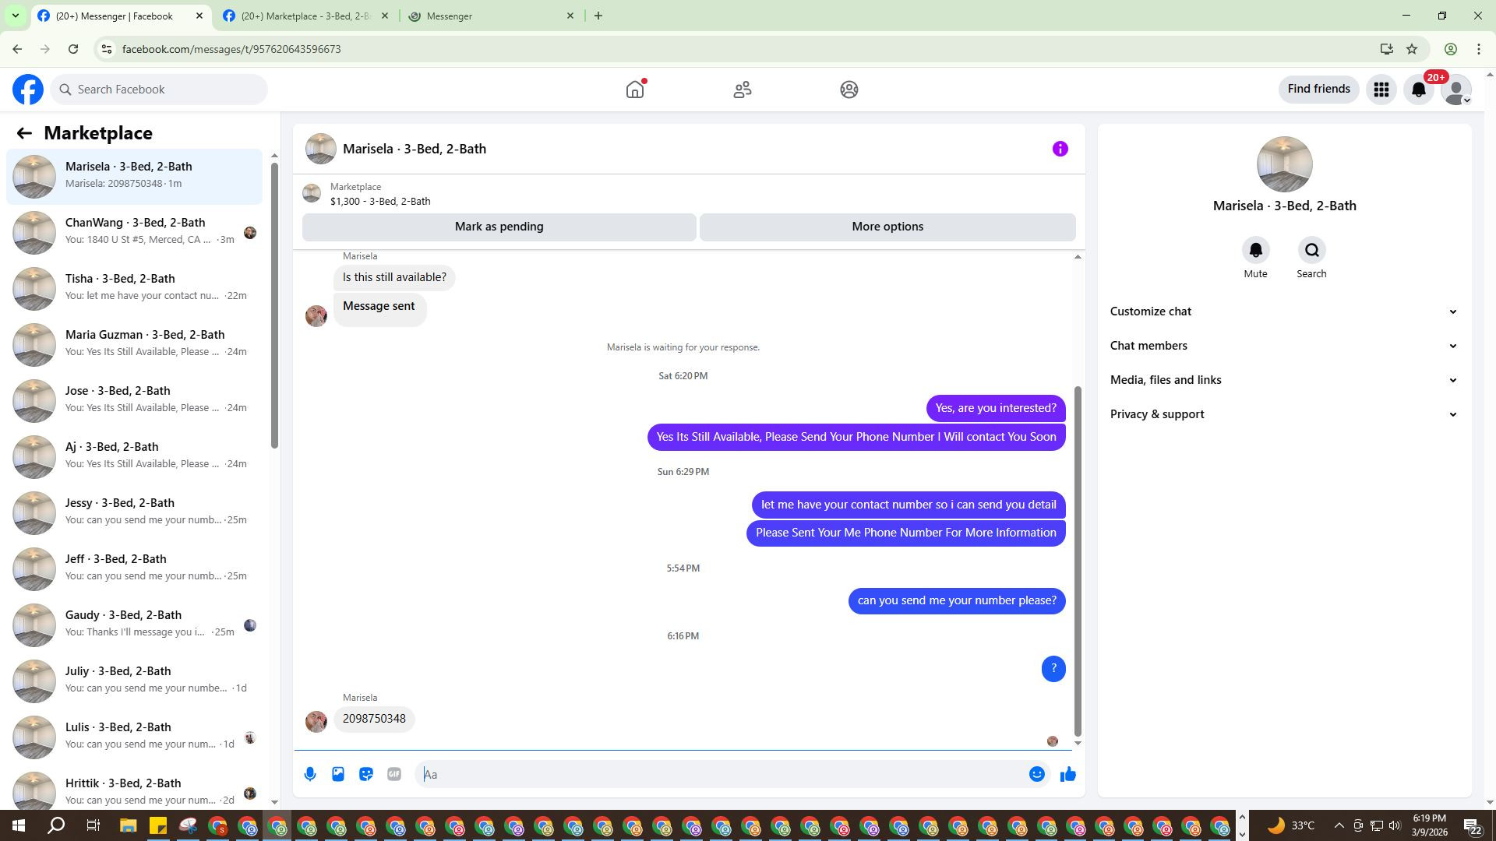Open the Facebook menu grid icon
Screen dimensions: 1496x841
coord(1381,90)
